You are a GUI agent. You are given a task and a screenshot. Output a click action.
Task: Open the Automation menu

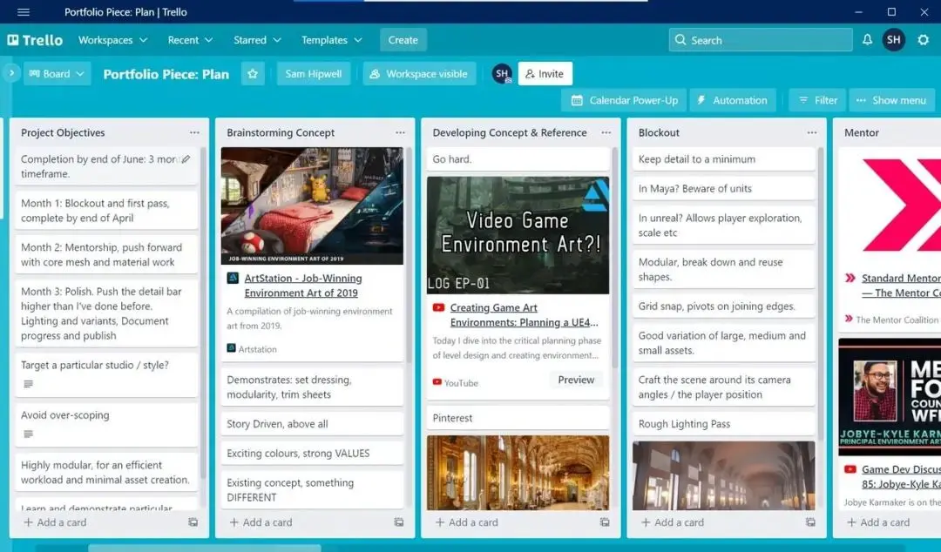(733, 100)
